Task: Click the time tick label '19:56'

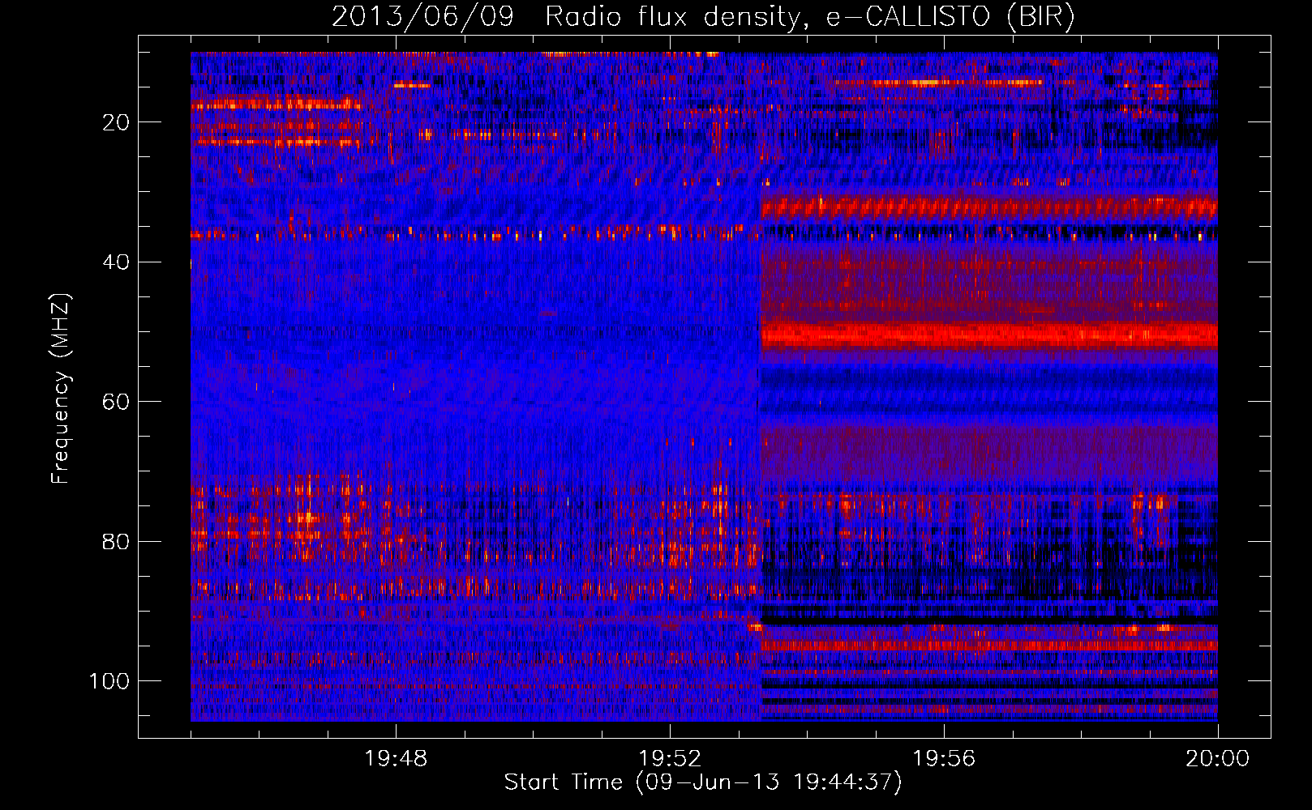Action: [944, 759]
